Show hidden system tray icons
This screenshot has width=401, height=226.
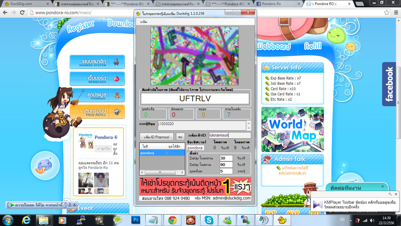pyautogui.click(x=350, y=220)
